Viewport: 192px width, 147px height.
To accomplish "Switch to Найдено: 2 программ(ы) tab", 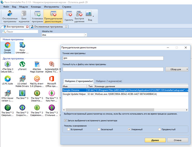I will click(78, 81).
